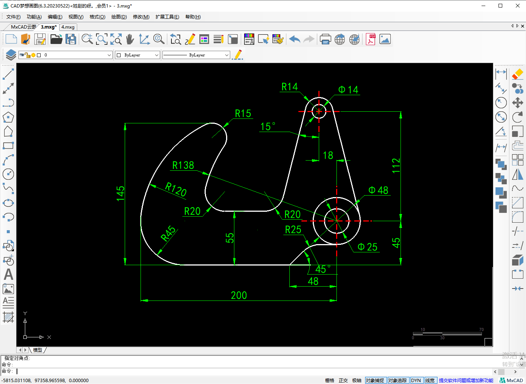Screen dimensions: 526x384
Task: Click layout tabs previous arrow
Action: pyautogui.click(x=20, y=350)
